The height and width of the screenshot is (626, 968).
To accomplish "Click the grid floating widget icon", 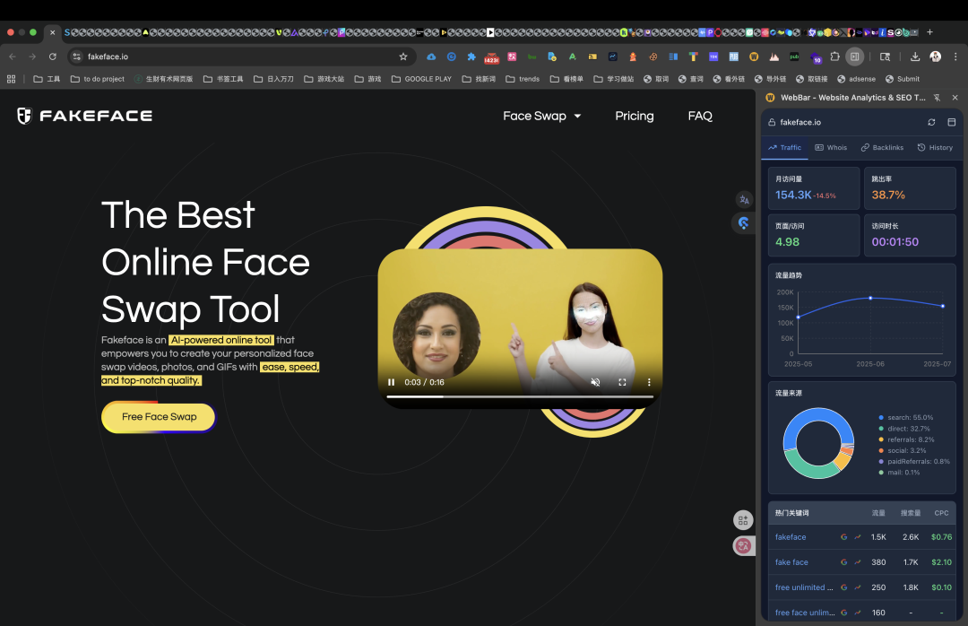I will pos(743,520).
